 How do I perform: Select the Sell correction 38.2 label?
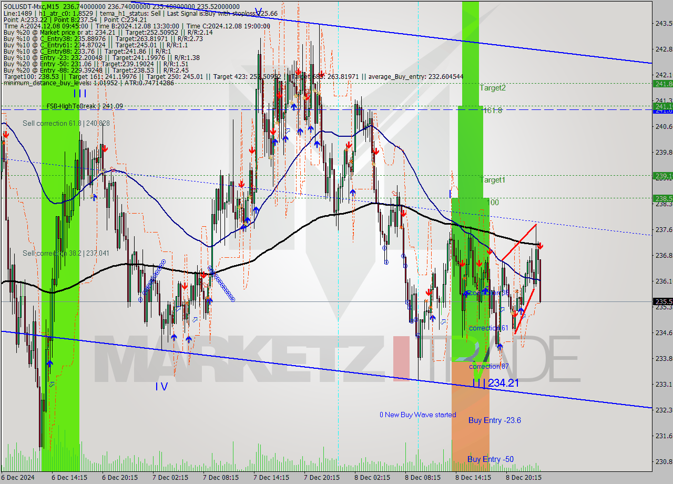tap(66, 253)
